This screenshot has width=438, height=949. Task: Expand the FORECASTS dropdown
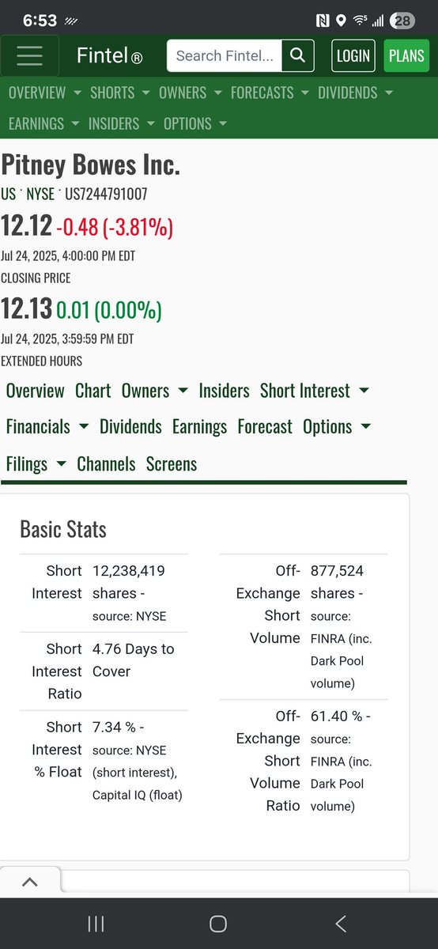[270, 93]
